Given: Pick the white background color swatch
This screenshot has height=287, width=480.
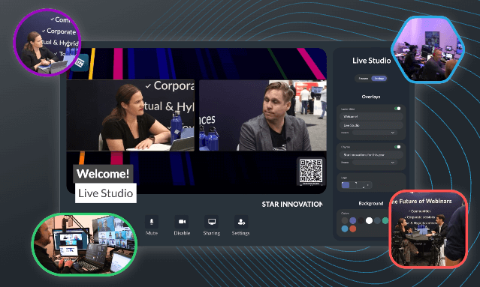Looking at the screenshot, I should pos(369,220).
